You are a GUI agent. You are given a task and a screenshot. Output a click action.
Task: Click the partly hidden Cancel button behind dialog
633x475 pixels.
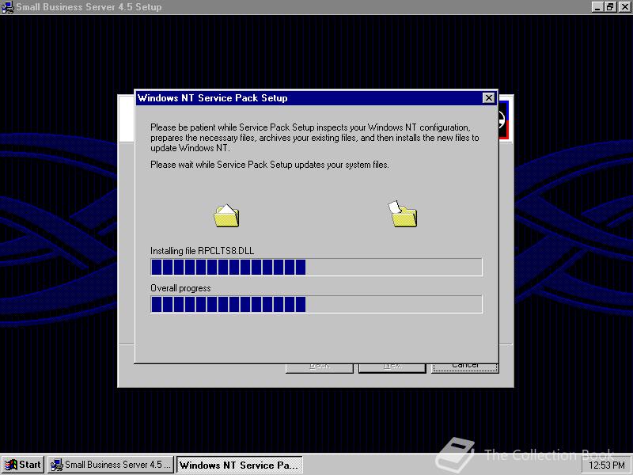465,367
